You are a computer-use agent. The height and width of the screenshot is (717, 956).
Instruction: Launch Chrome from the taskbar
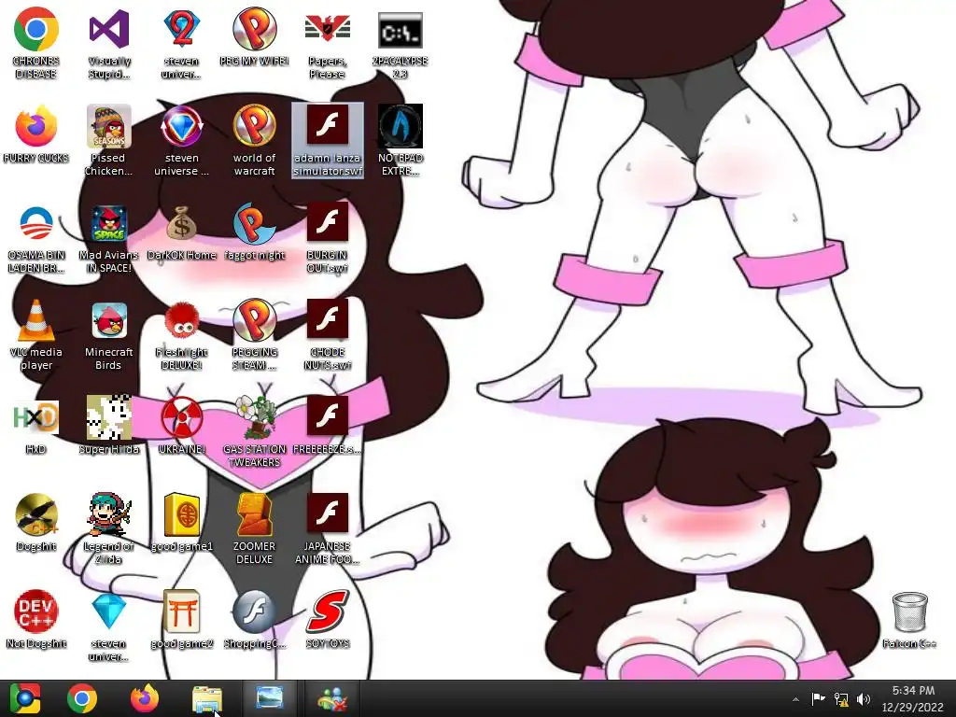[82, 698]
